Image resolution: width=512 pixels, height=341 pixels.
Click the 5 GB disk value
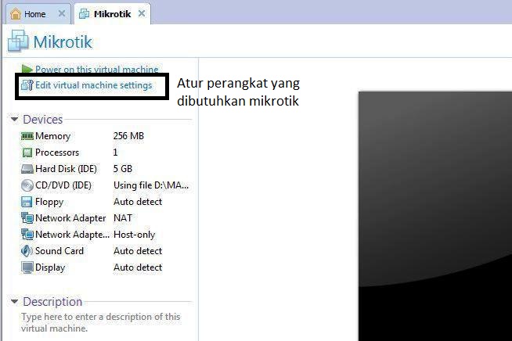pos(123,169)
